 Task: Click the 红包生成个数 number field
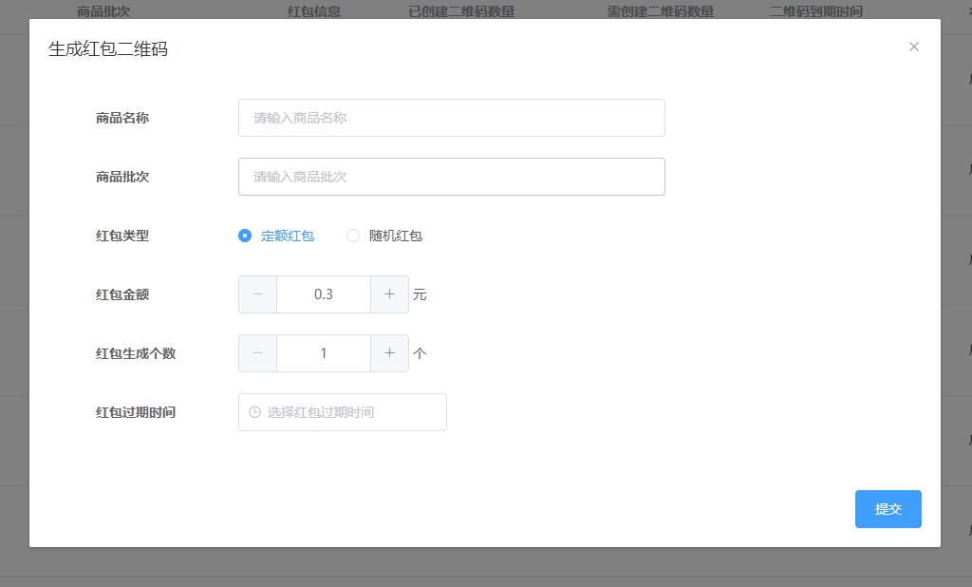coord(324,353)
